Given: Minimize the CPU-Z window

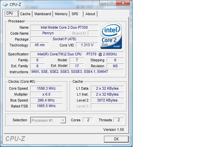Looking at the screenshot, I should click(104, 3).
